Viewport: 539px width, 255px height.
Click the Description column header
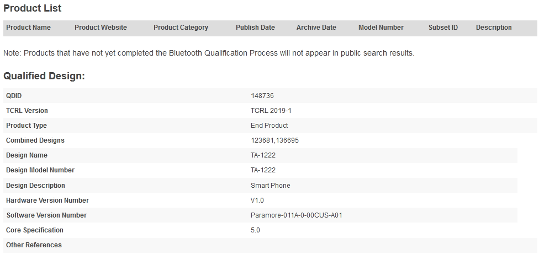pos(494,28)
